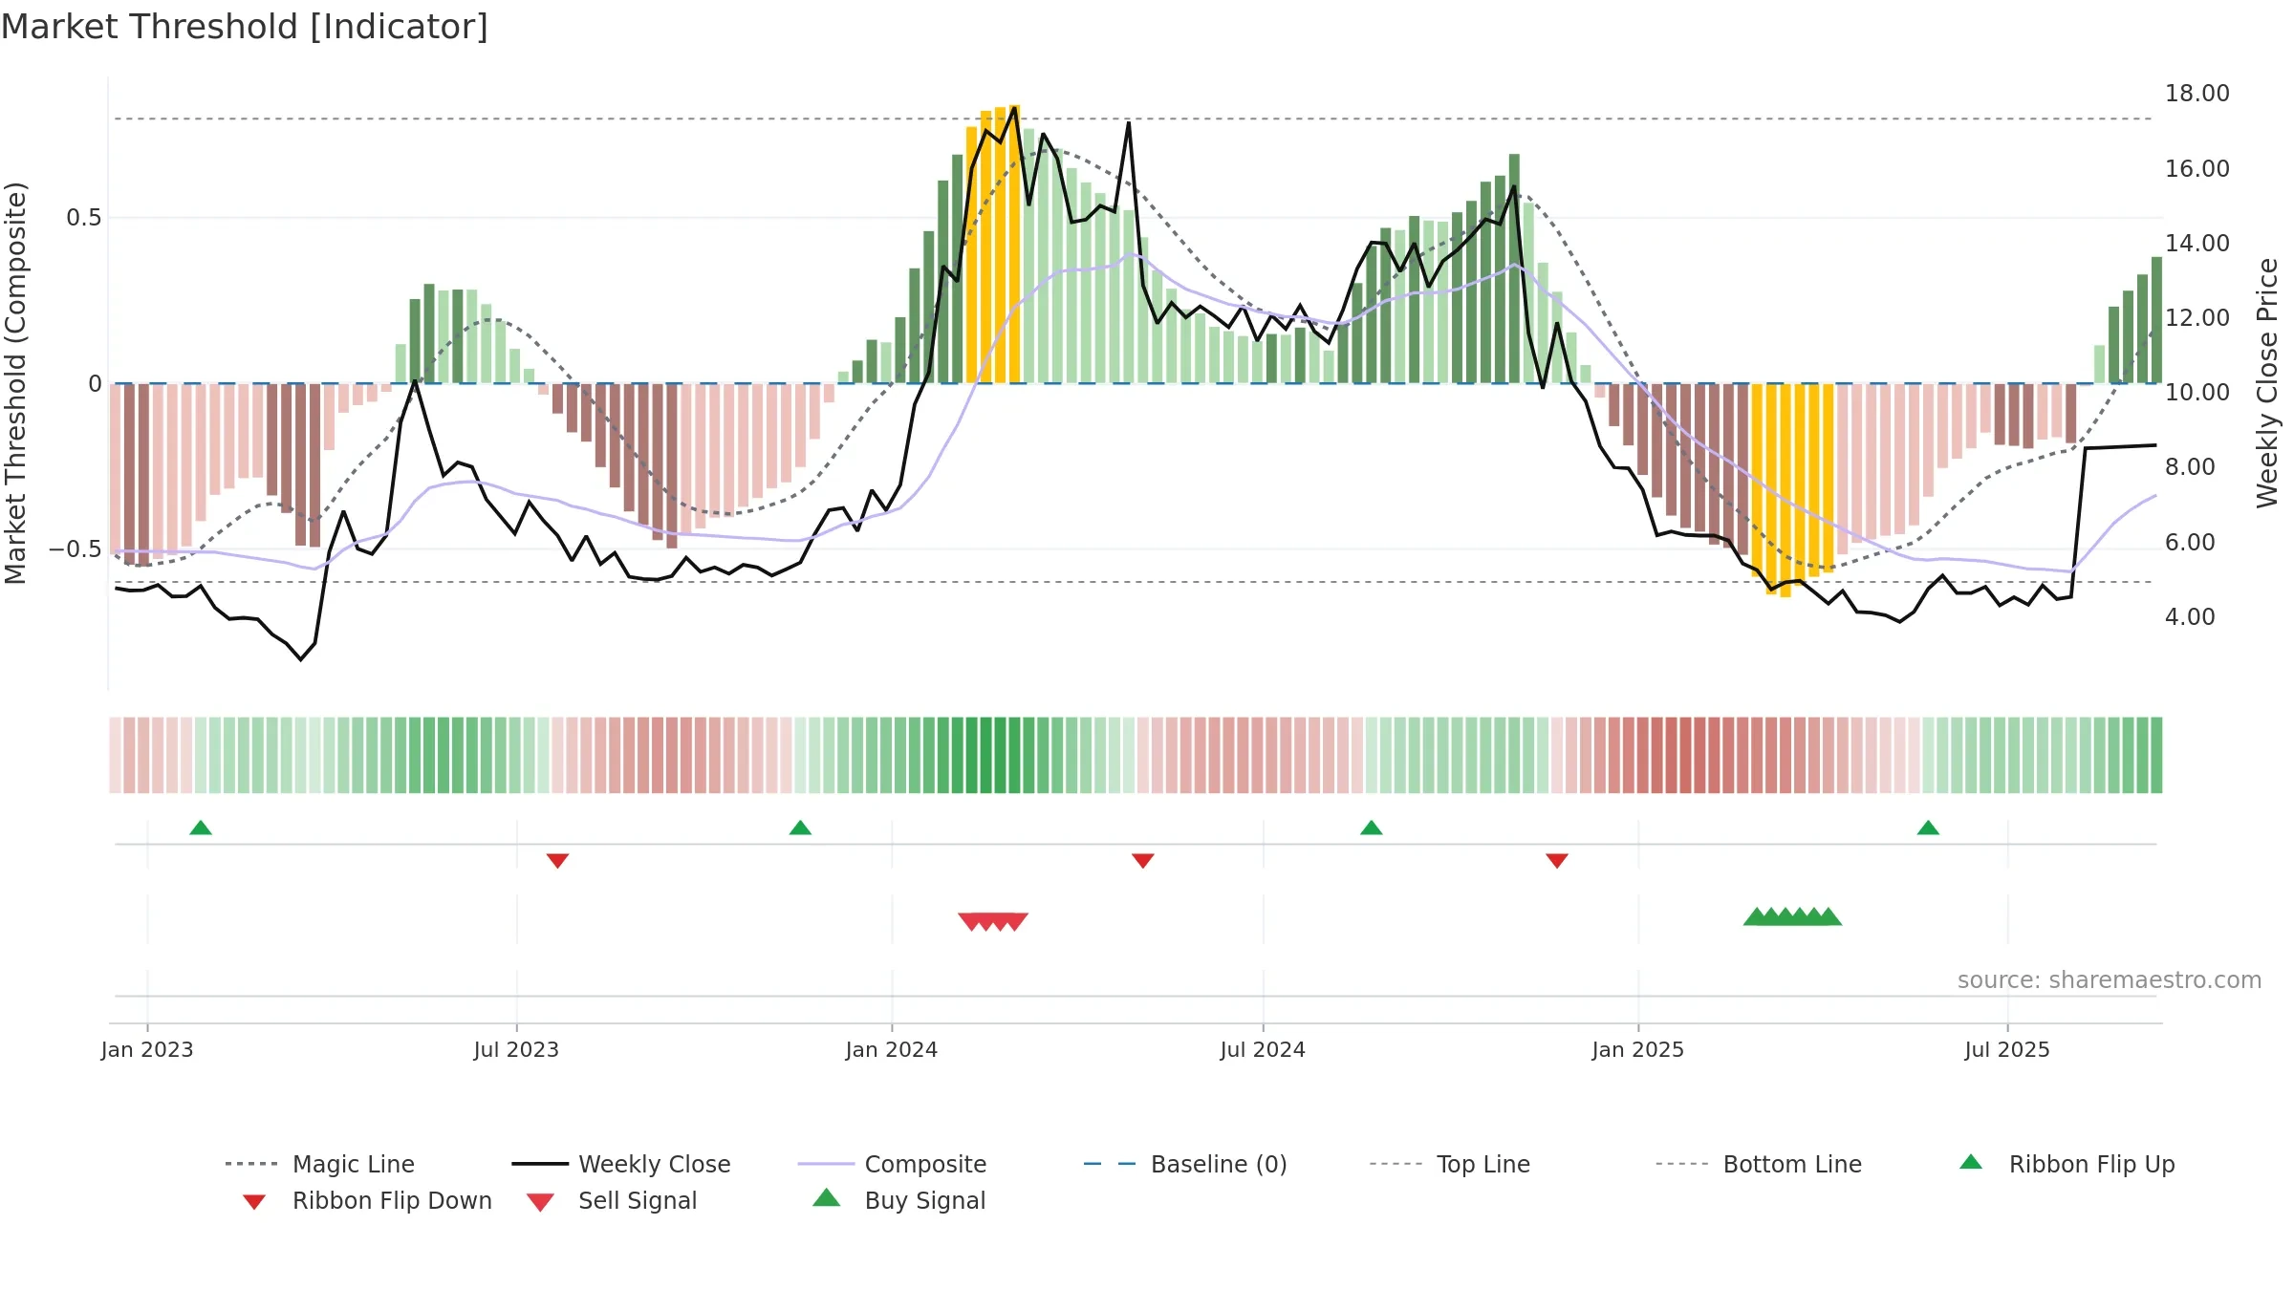Toggle the Buy Signal legend entry

click(x=898, y=1200)
